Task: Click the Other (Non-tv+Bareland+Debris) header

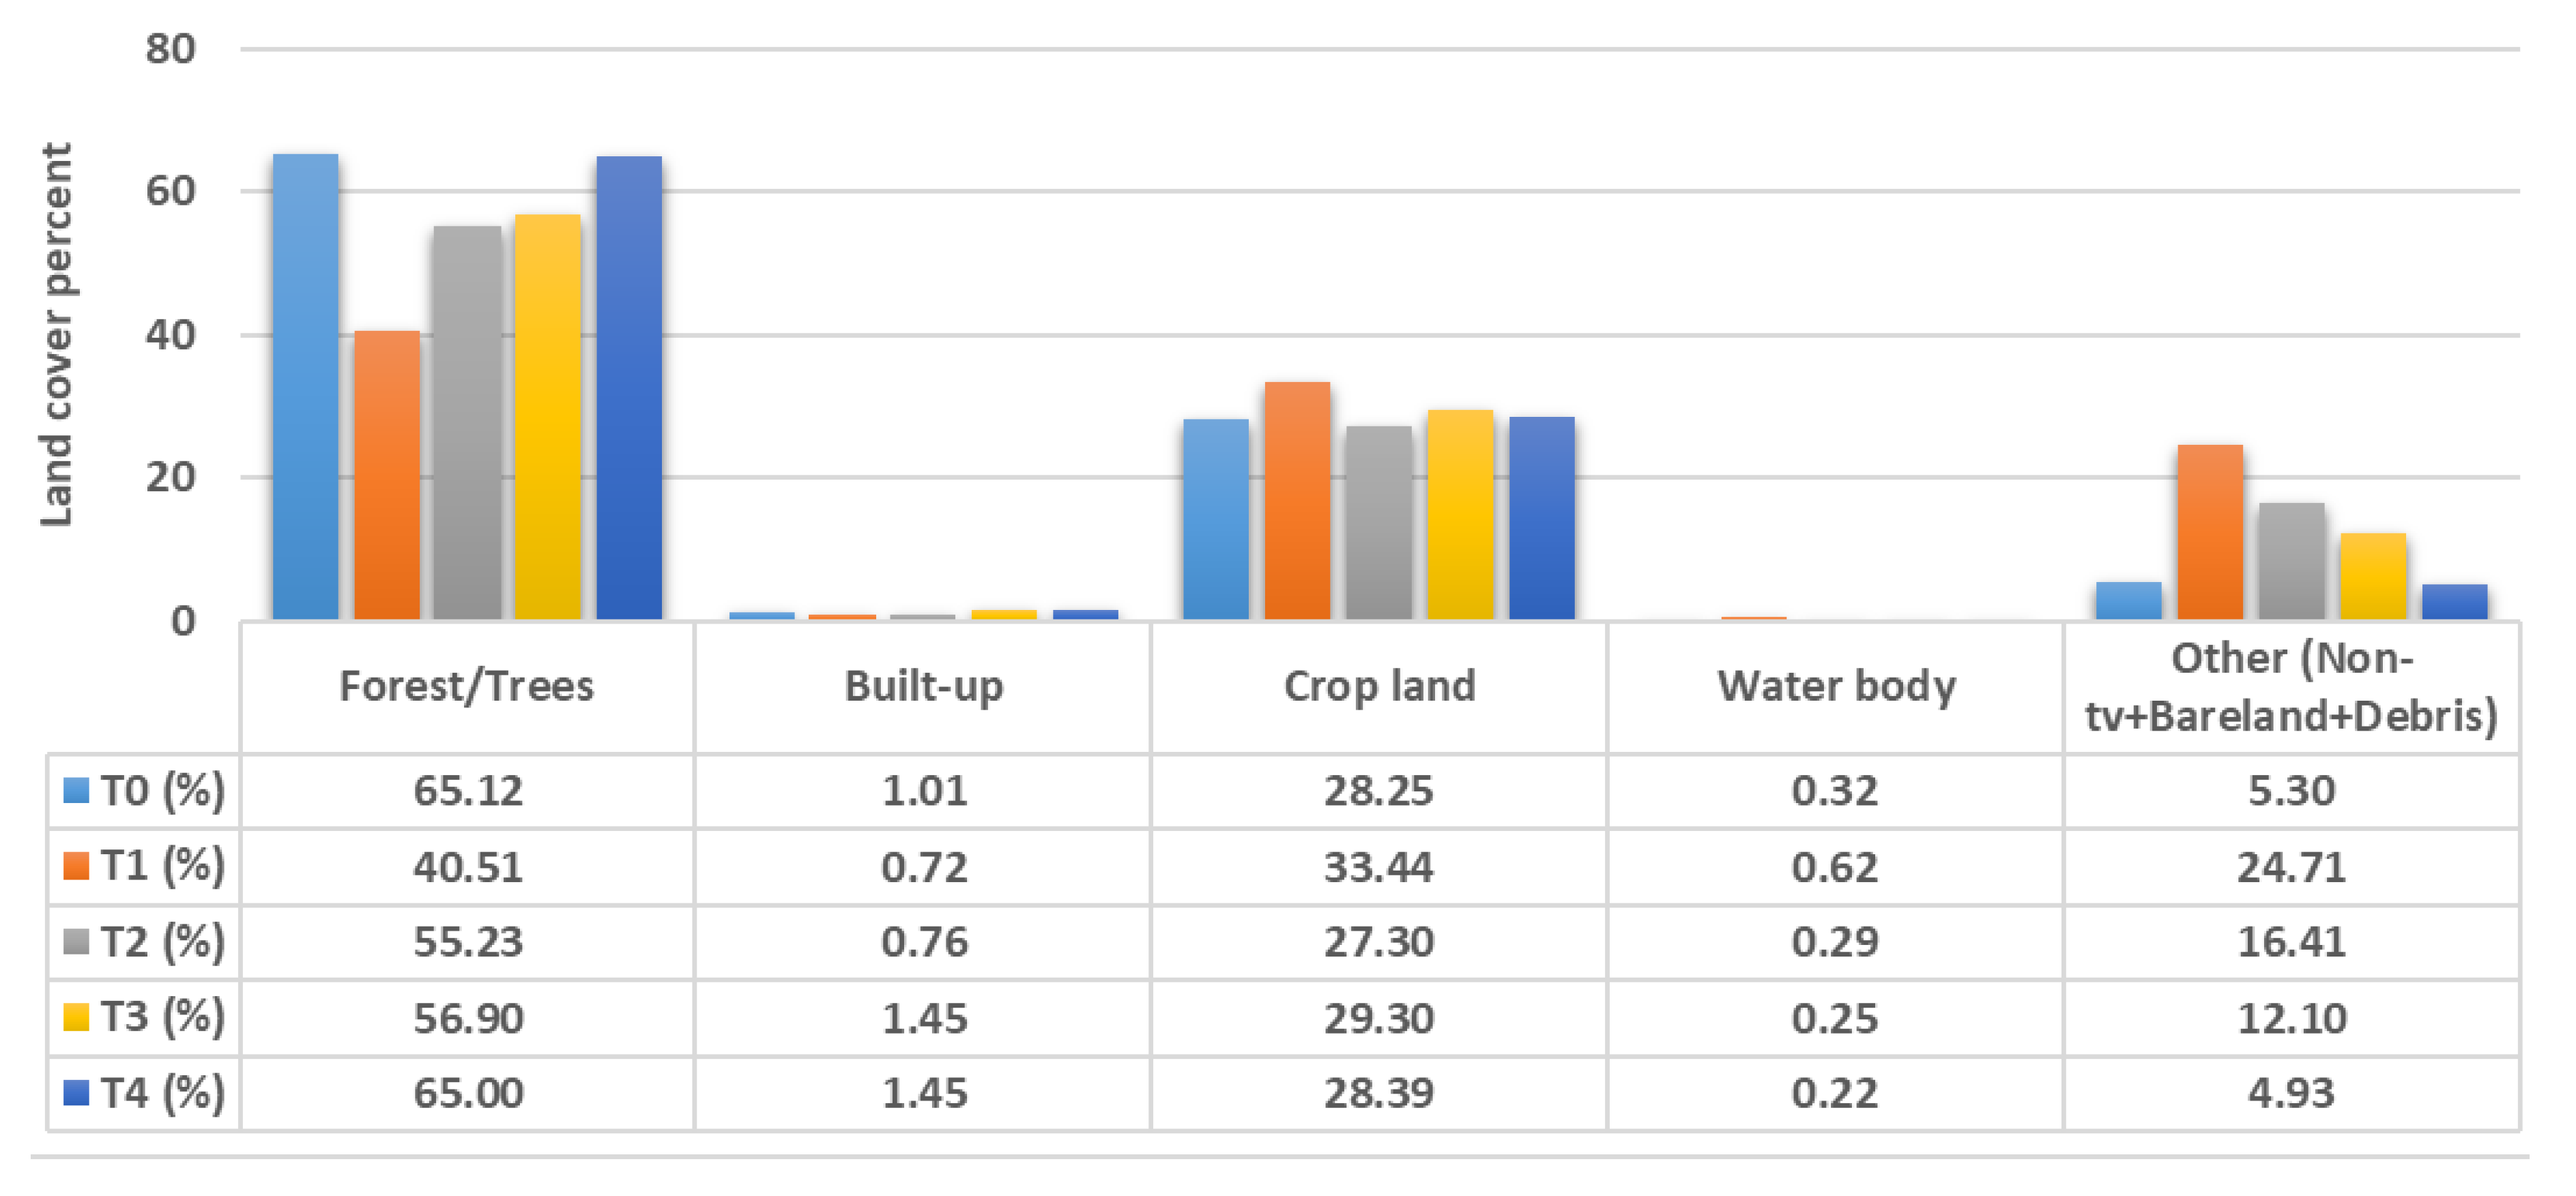Action: (x=2291, y=687)
